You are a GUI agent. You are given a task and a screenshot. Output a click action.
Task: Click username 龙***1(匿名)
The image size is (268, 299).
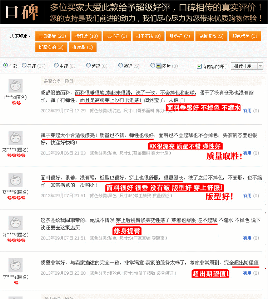pos(15,150)
